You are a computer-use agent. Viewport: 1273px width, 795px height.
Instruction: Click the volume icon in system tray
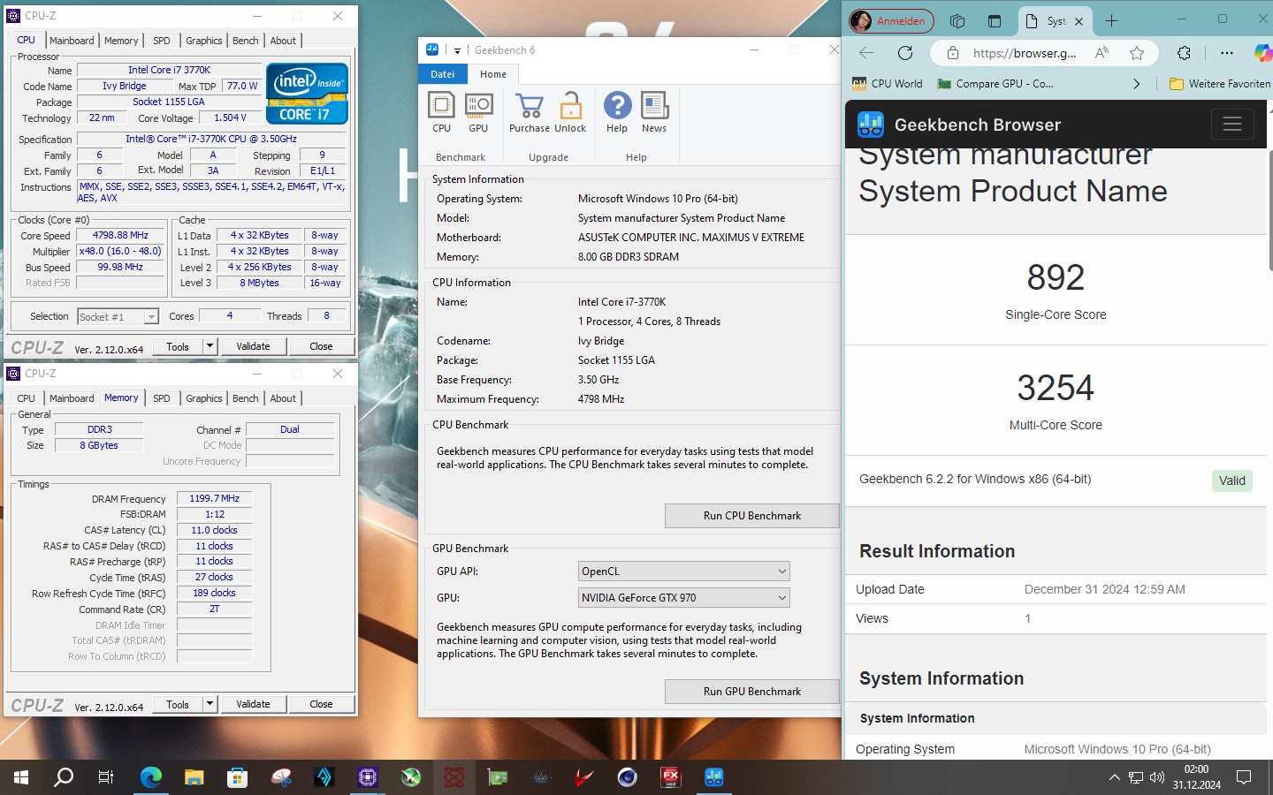coord(1156,777)
